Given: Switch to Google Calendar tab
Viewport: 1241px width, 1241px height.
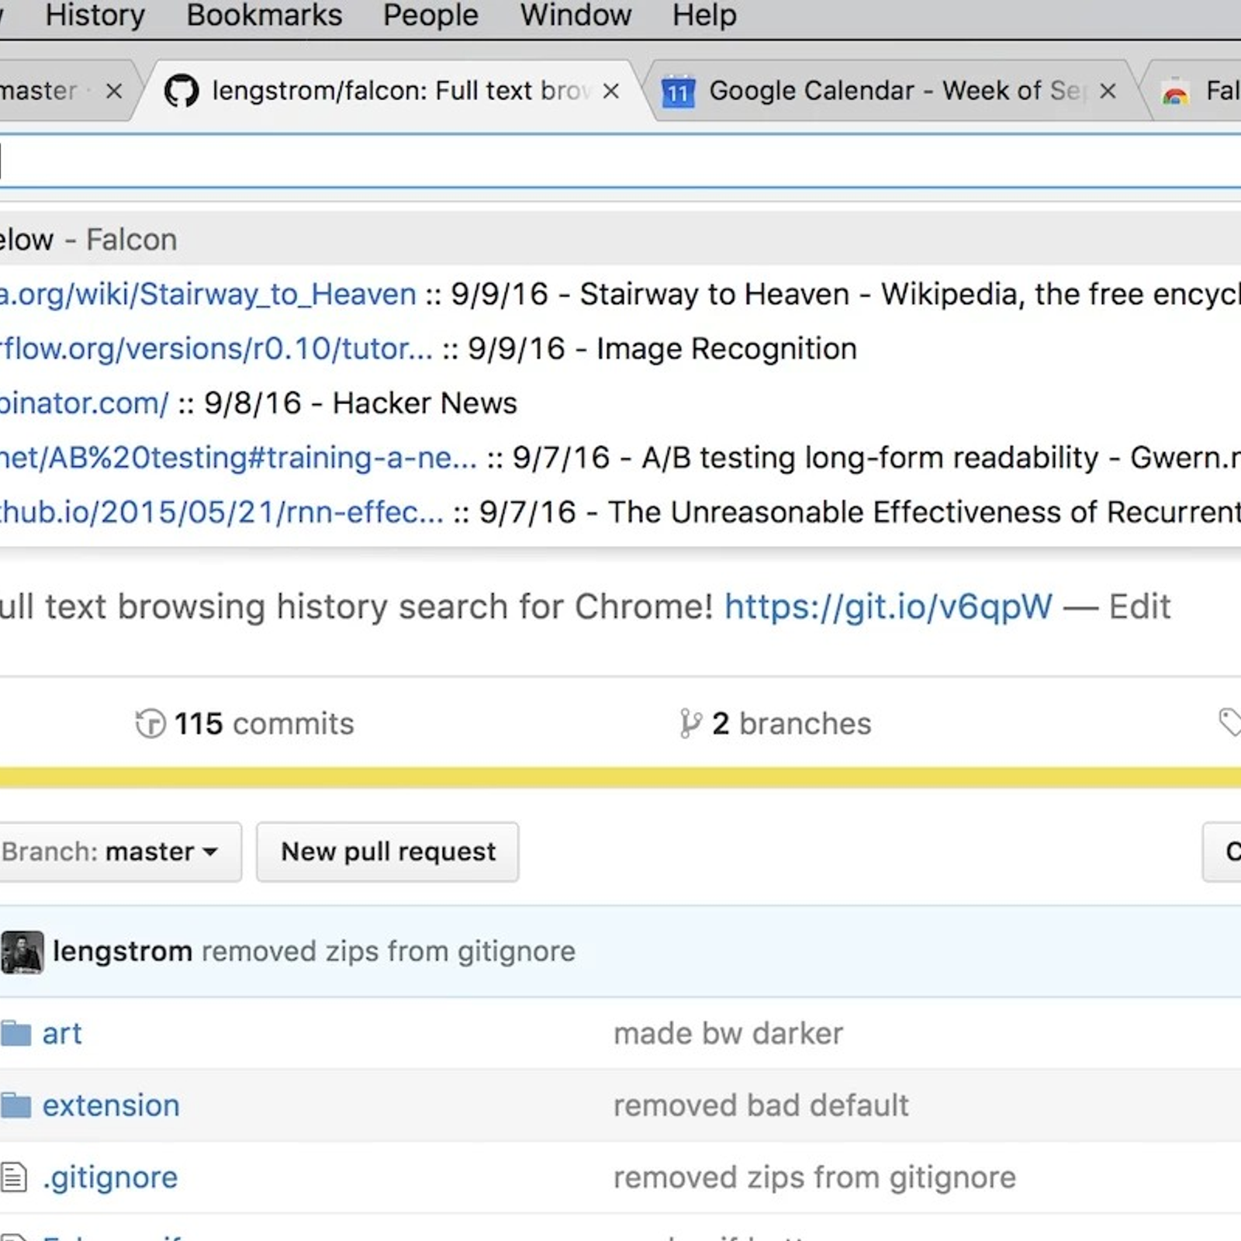Looking at the screenshot, I should click(x=892, y=91).
